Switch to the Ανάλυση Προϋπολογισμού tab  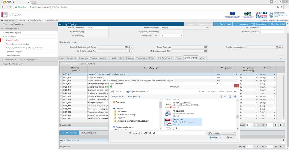point(123,58)
